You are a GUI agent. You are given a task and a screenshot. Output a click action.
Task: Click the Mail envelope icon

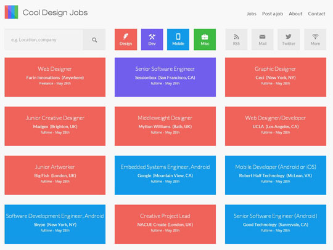(x=263, y=39)
